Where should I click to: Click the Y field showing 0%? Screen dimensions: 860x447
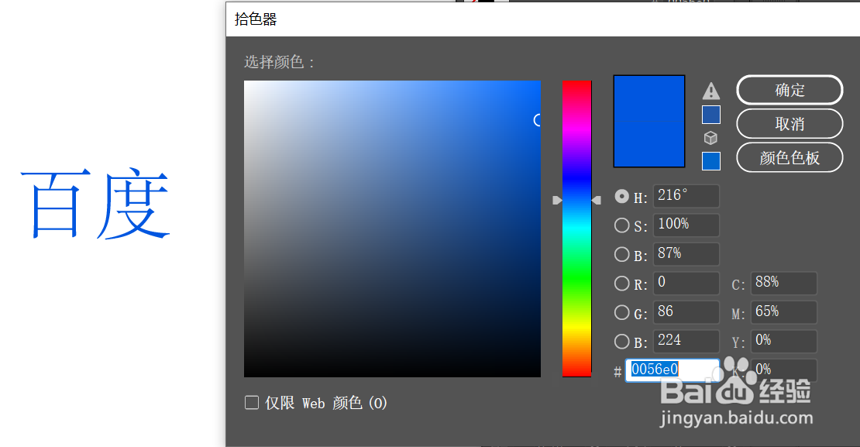coord(784,341)
